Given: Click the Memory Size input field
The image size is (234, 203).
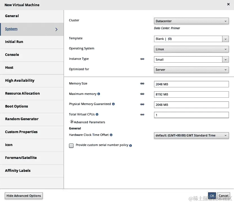Looking at the screenshot, I should click(x=191, y=84).
